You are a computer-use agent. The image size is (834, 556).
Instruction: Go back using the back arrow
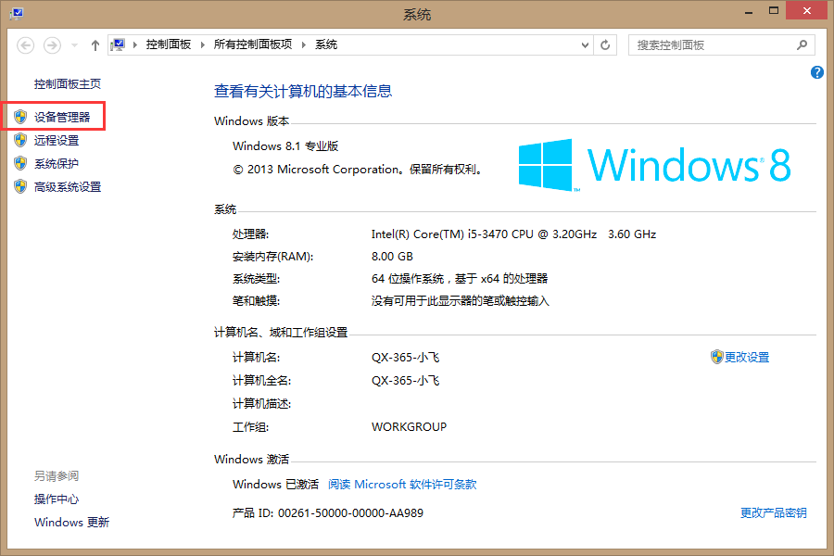coord(26,45)
